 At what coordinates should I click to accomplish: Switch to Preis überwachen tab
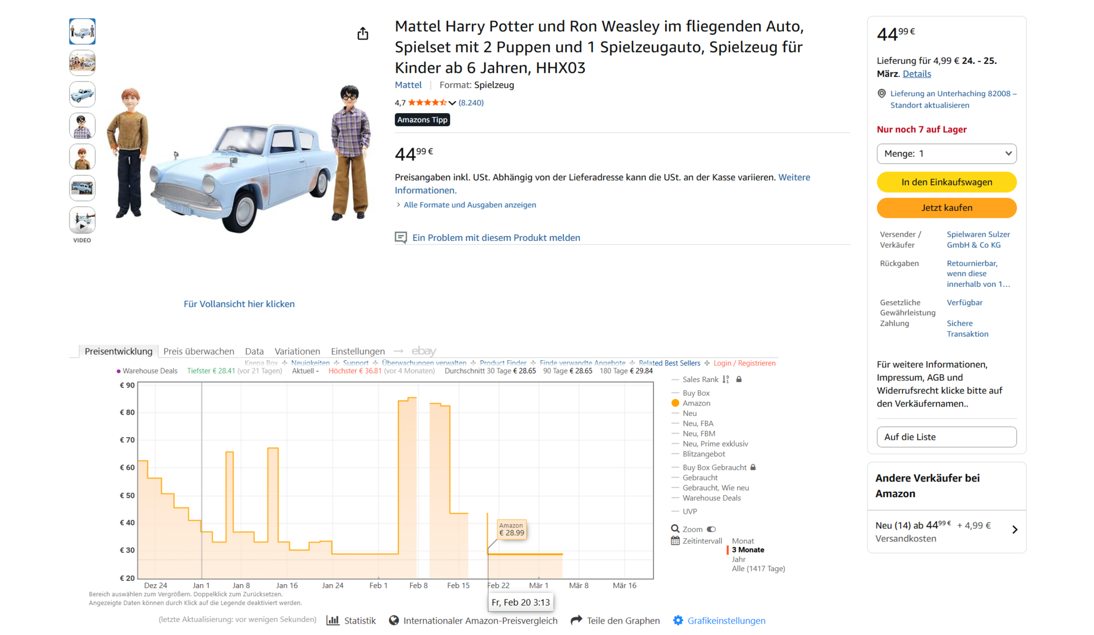click(199, 351)
